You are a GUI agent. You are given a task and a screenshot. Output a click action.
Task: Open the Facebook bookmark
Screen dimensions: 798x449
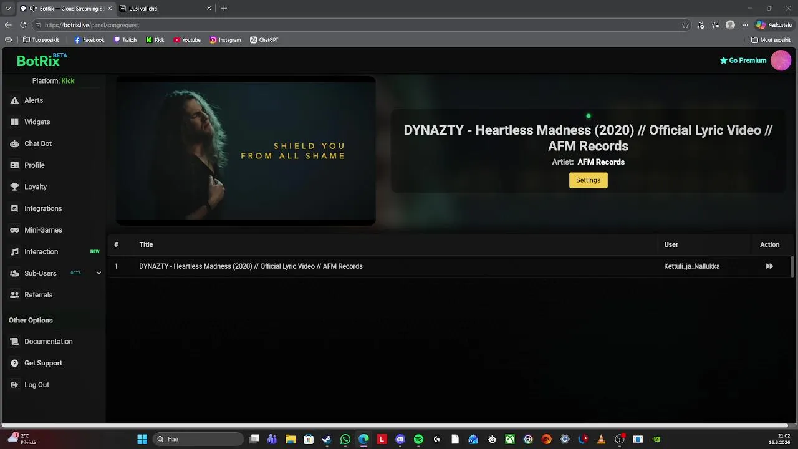point(89,40)
